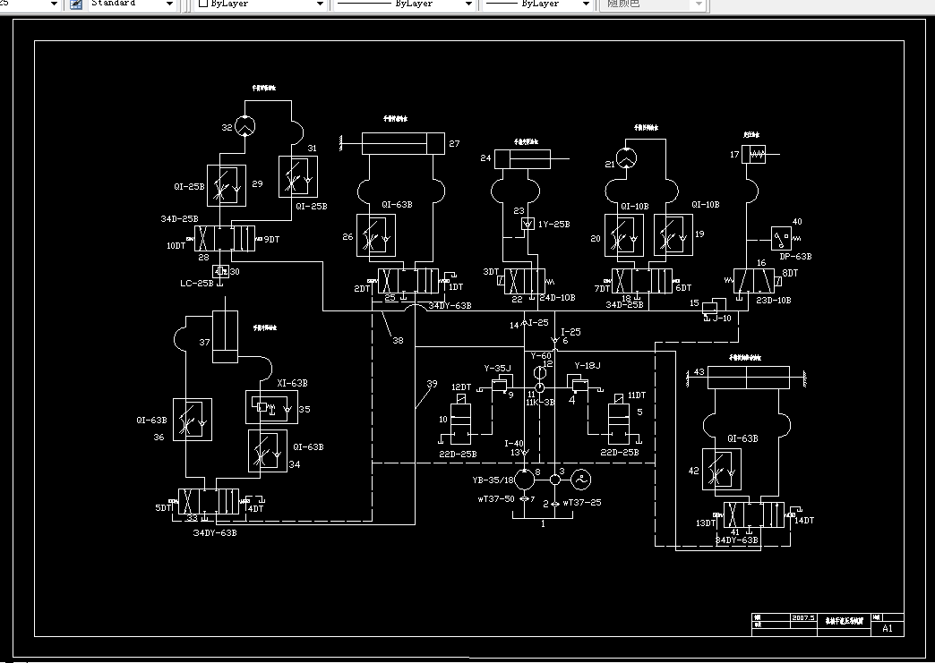Click the 11DT solenoid label
This screenshot has height=663, width=935.
click(637, 395)
